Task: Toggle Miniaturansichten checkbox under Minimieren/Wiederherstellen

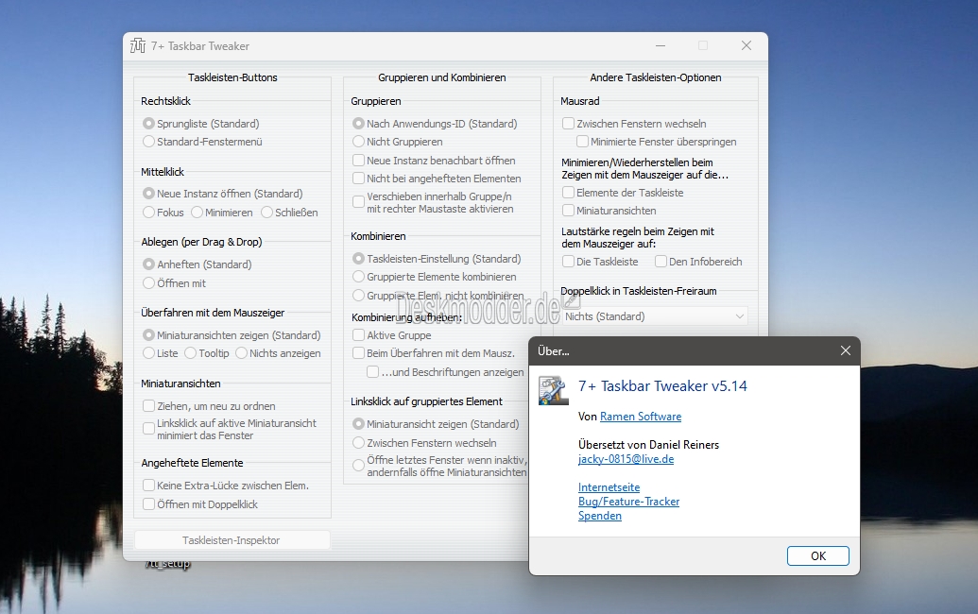Action: (568, 211)
